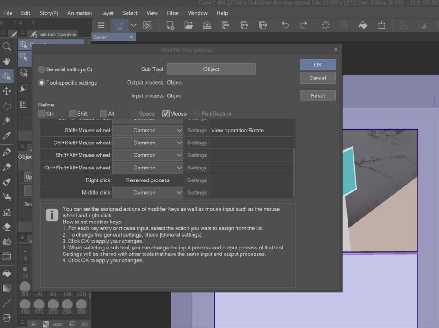Screen dimensions: 439x328
Task: Select the Hand move tool
Action: (x=7, y=61)
